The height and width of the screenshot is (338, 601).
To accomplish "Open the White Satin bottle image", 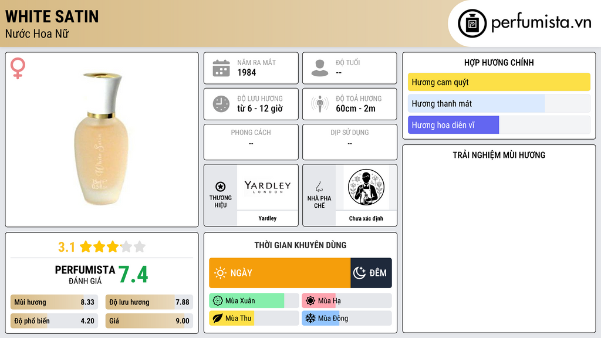I will click(102, 138).
